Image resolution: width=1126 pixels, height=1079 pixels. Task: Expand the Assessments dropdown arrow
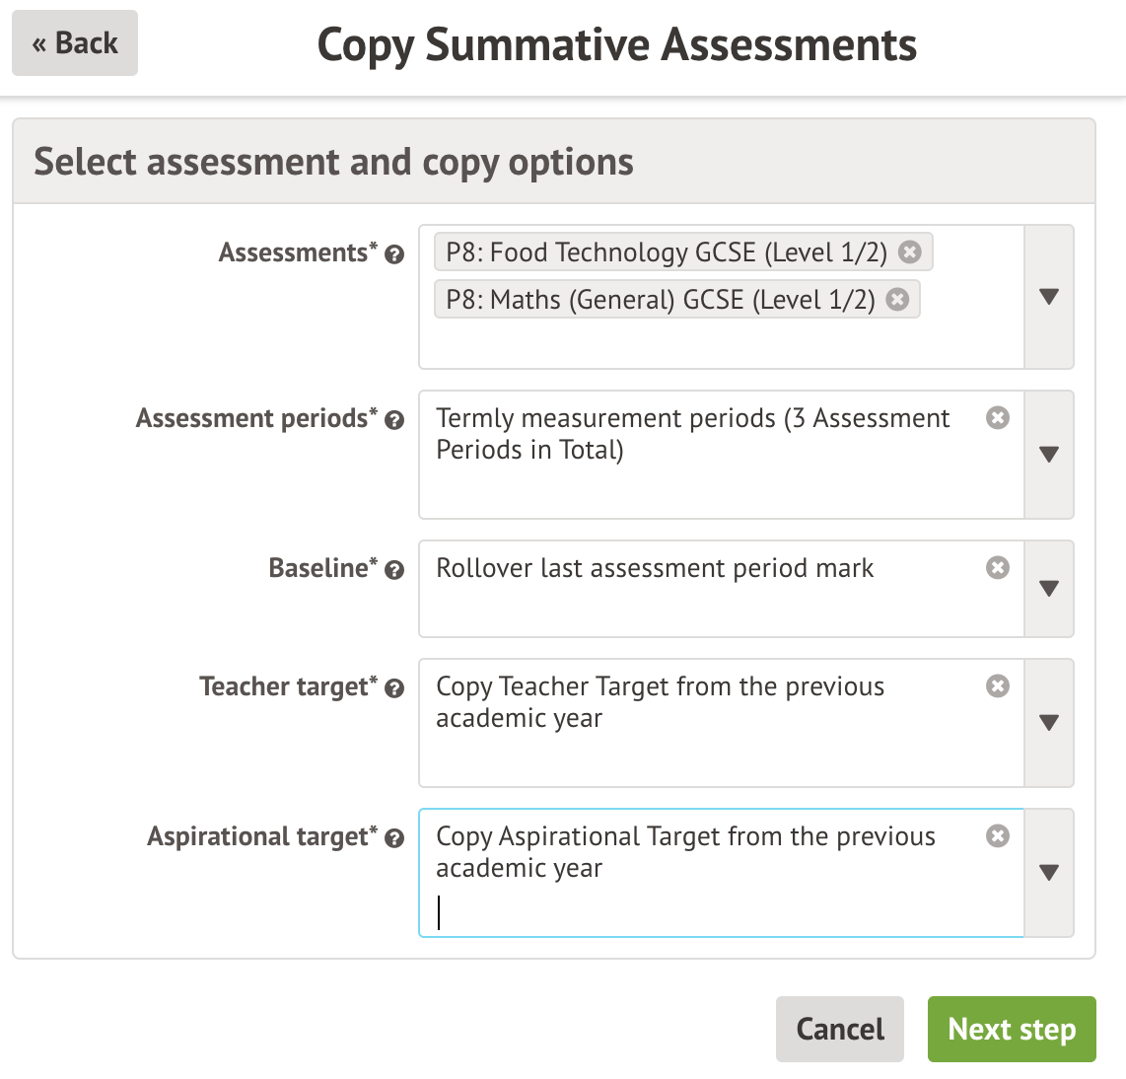click(1049, 297)
